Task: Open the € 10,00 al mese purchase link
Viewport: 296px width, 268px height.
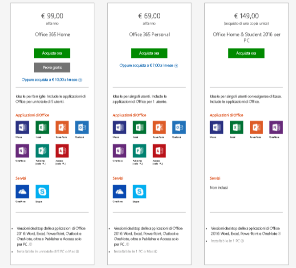Action: click(x=51, y=80)
